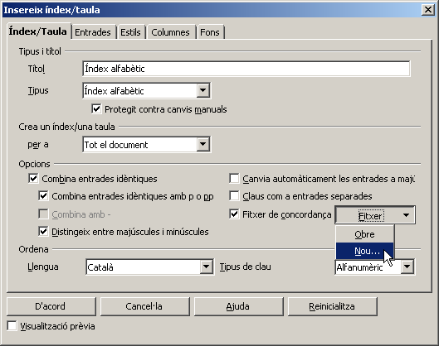Screen dimensions: 439x346
Task: Switch to the Entrades tab
Action: click(x=93, y=32)
